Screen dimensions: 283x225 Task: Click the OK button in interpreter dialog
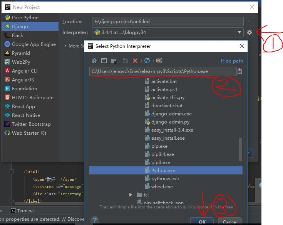(x=202, y=222)
